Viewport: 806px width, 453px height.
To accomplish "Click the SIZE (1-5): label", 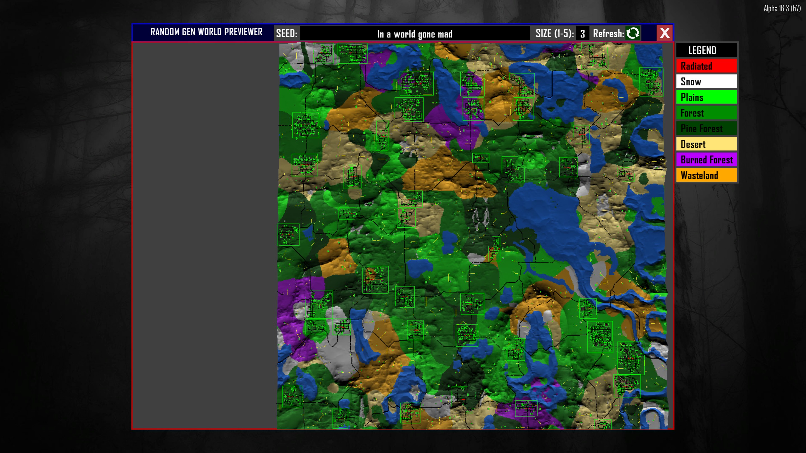I will (555, 34).
